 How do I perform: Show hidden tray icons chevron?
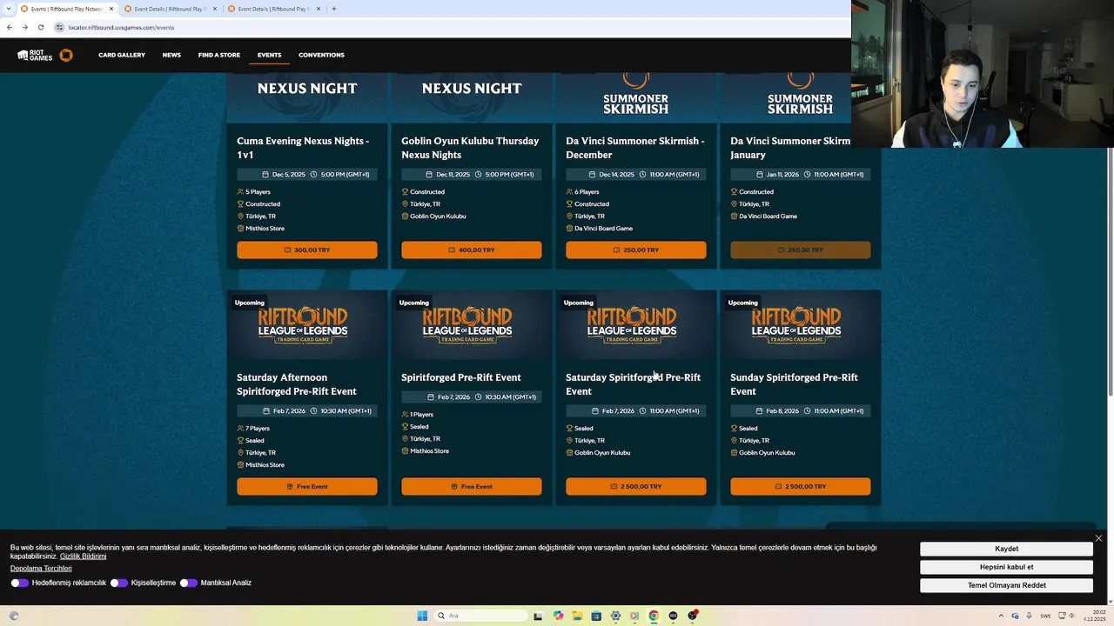coord(1002,616)
